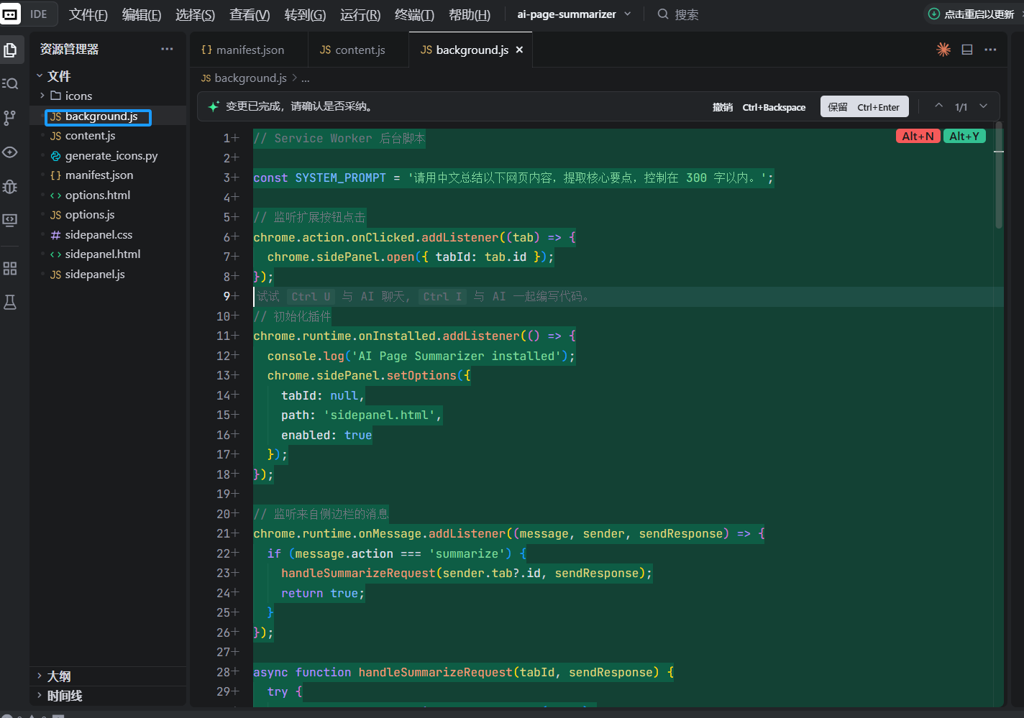Accept change with green Alt+Y button

tap(964, 137)
